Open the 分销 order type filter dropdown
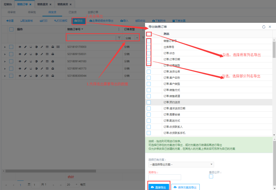The image size is (276, 190). tap(132, 38)
